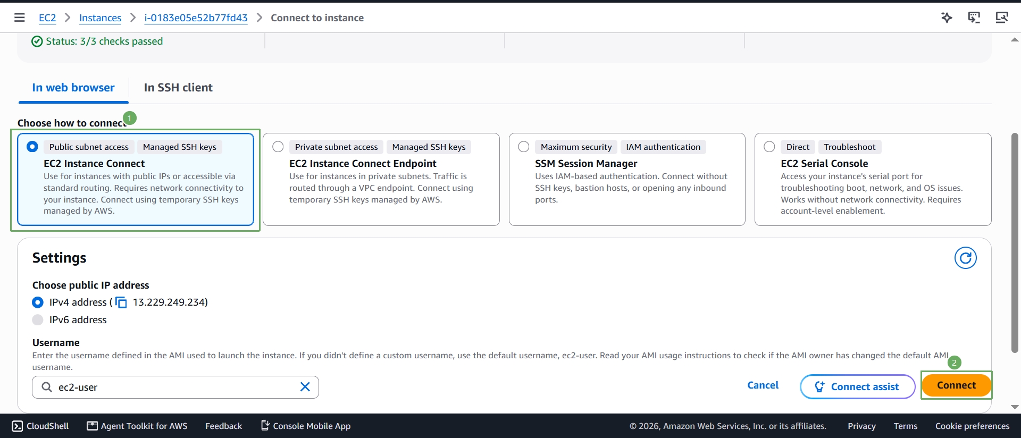Clear the username field with X
Screen dimensions: 1021x438
(x=305, y=387)
